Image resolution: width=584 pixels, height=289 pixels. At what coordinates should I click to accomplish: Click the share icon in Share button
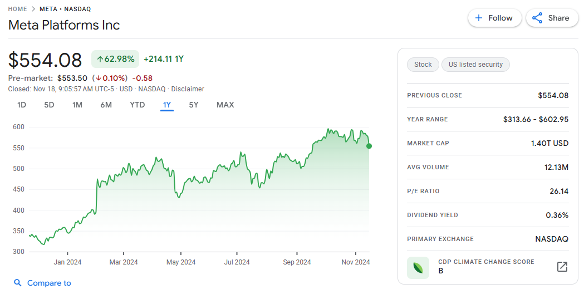click(537, 18)
